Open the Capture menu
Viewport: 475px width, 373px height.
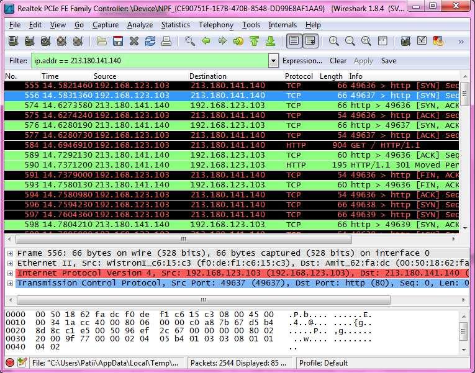106,25
